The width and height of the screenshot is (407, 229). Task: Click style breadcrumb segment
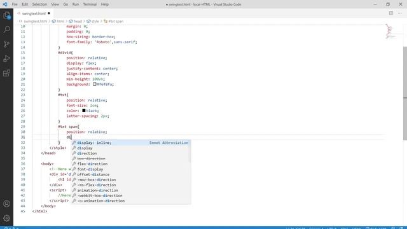(x=95, y=21)
